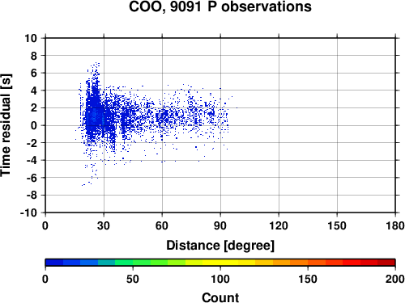405x303 pixels.
Task: Click the colorbar tick label '200'
Action: (395, 279)
